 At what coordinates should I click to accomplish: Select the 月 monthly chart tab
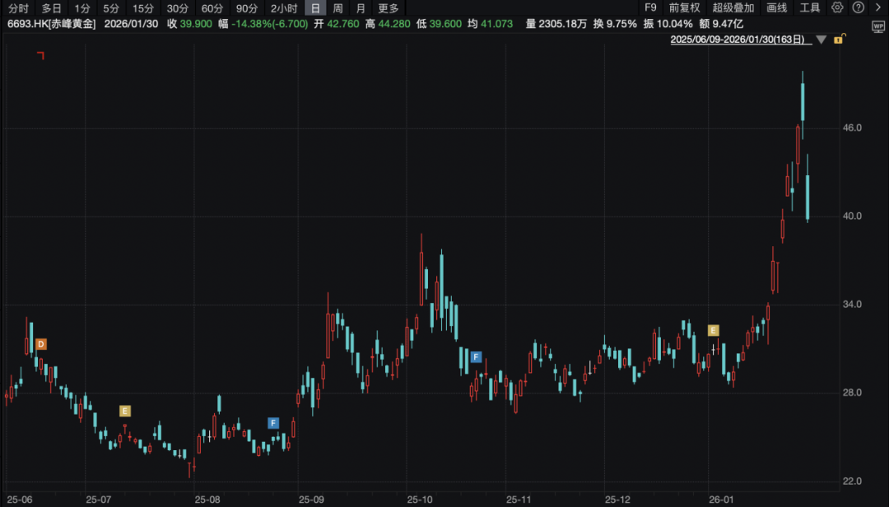[x=361, y=8]
